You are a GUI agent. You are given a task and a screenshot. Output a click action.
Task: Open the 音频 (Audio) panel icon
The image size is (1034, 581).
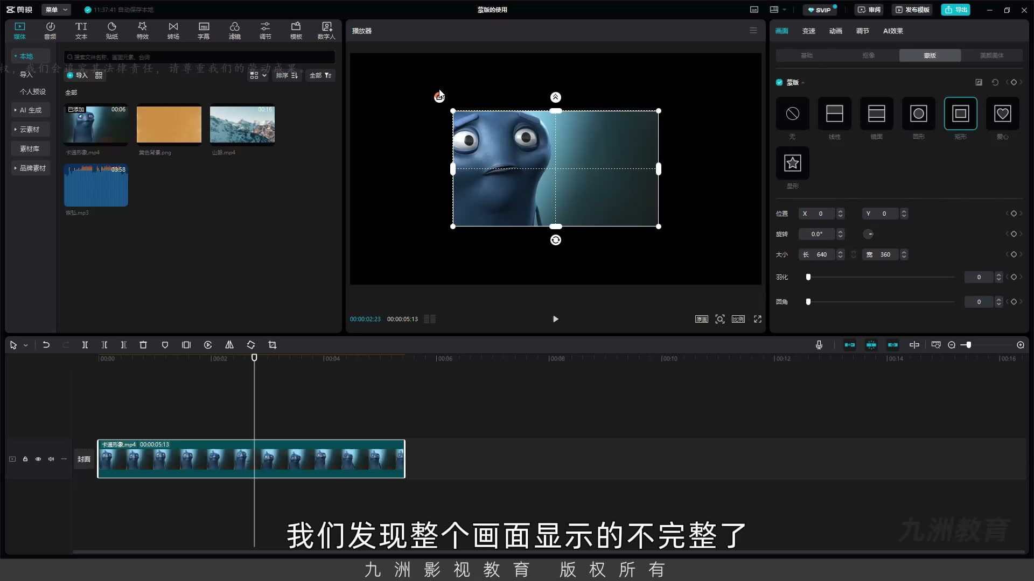[50, 31]
